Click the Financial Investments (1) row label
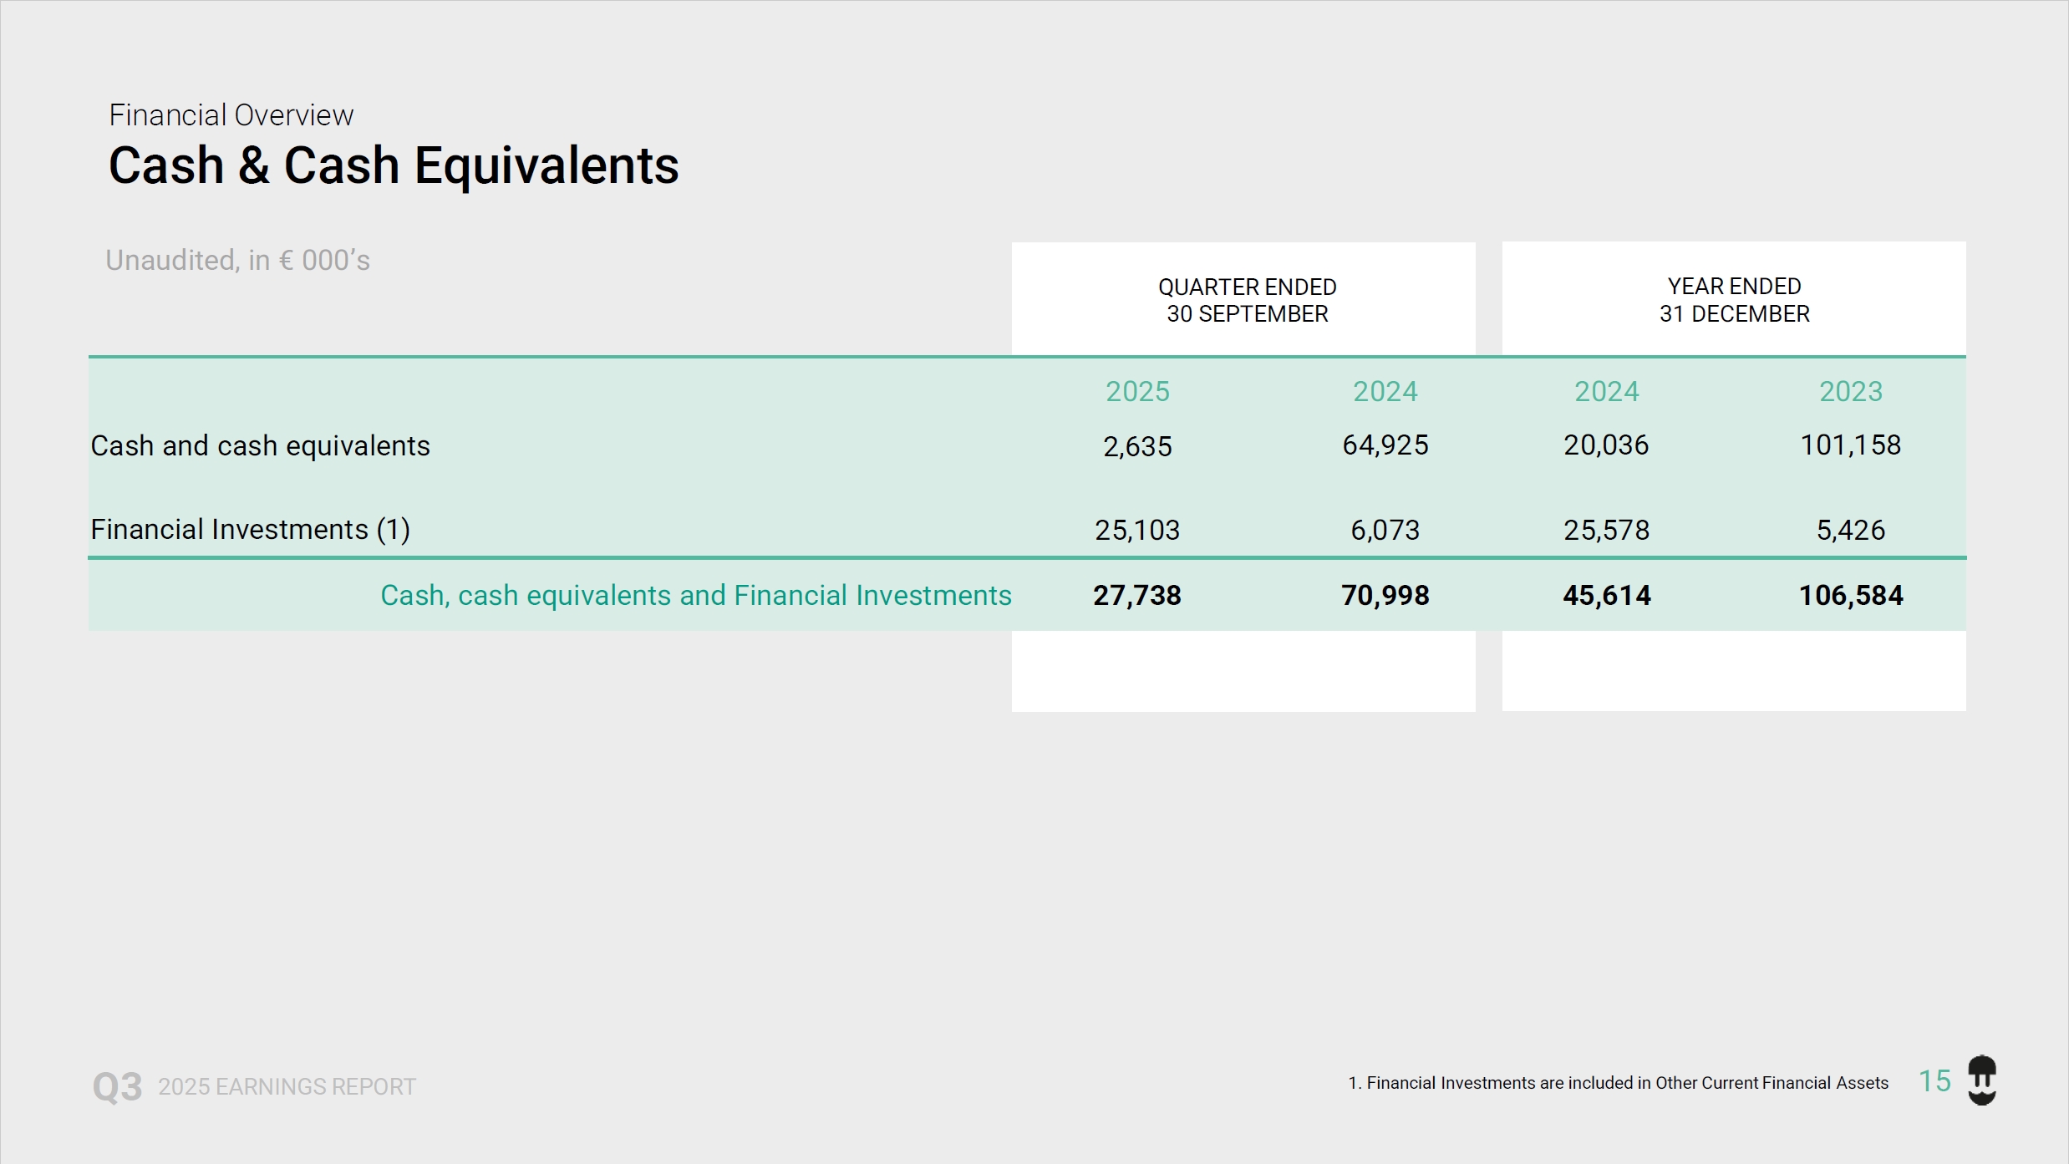This screenshot has width=2069, height=1164. pyautogui.click(x=250, y=530)
